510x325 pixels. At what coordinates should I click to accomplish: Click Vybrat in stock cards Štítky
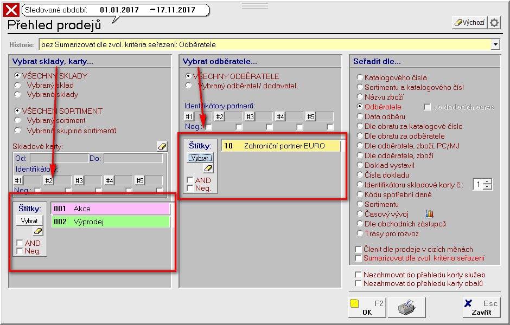29,221
